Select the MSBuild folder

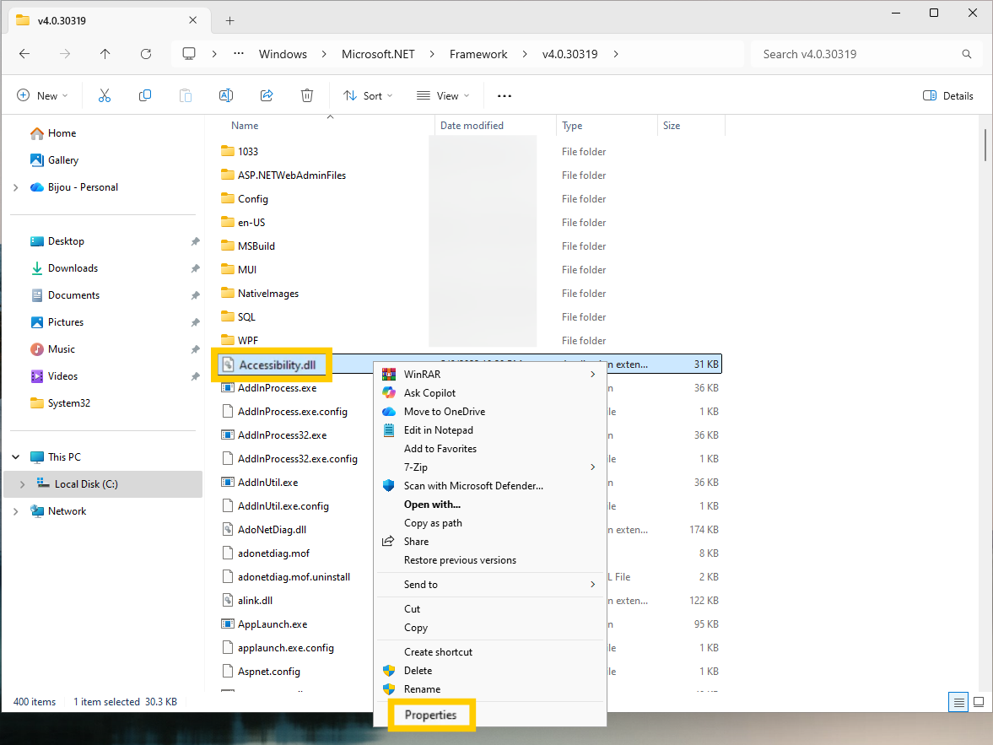(x=256, y=246)
